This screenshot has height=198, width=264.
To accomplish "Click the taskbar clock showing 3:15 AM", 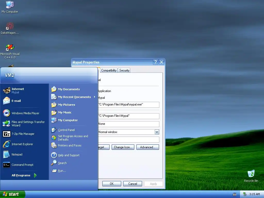I will coord(254,194).
